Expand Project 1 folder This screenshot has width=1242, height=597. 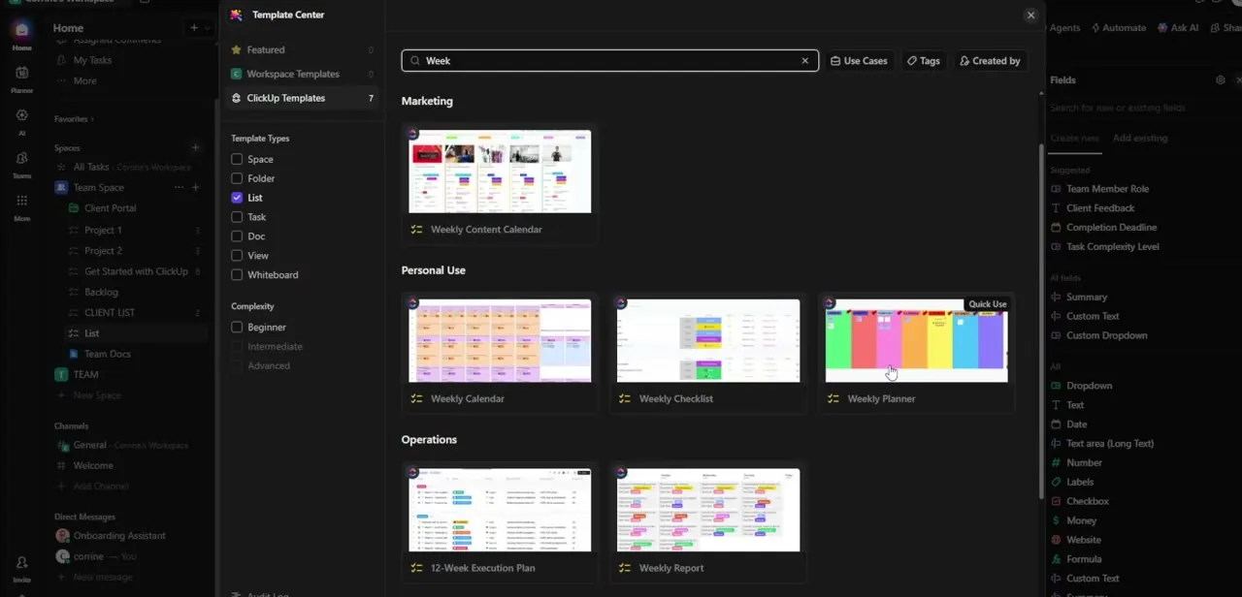102,231
